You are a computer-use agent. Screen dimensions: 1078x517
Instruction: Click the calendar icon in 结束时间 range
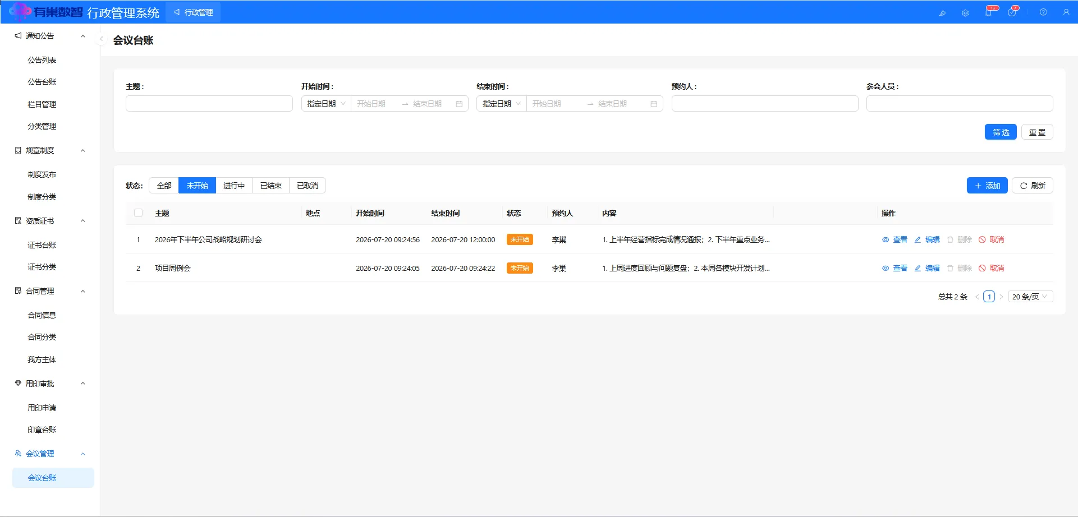[654, 104]
